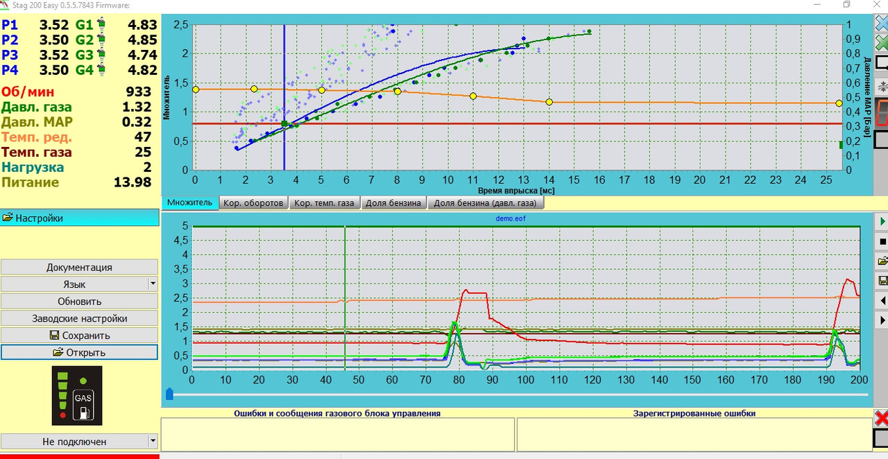Click the gray compress-arrows icon near chart
Screen dimensions: 888x459
point(882,87)
